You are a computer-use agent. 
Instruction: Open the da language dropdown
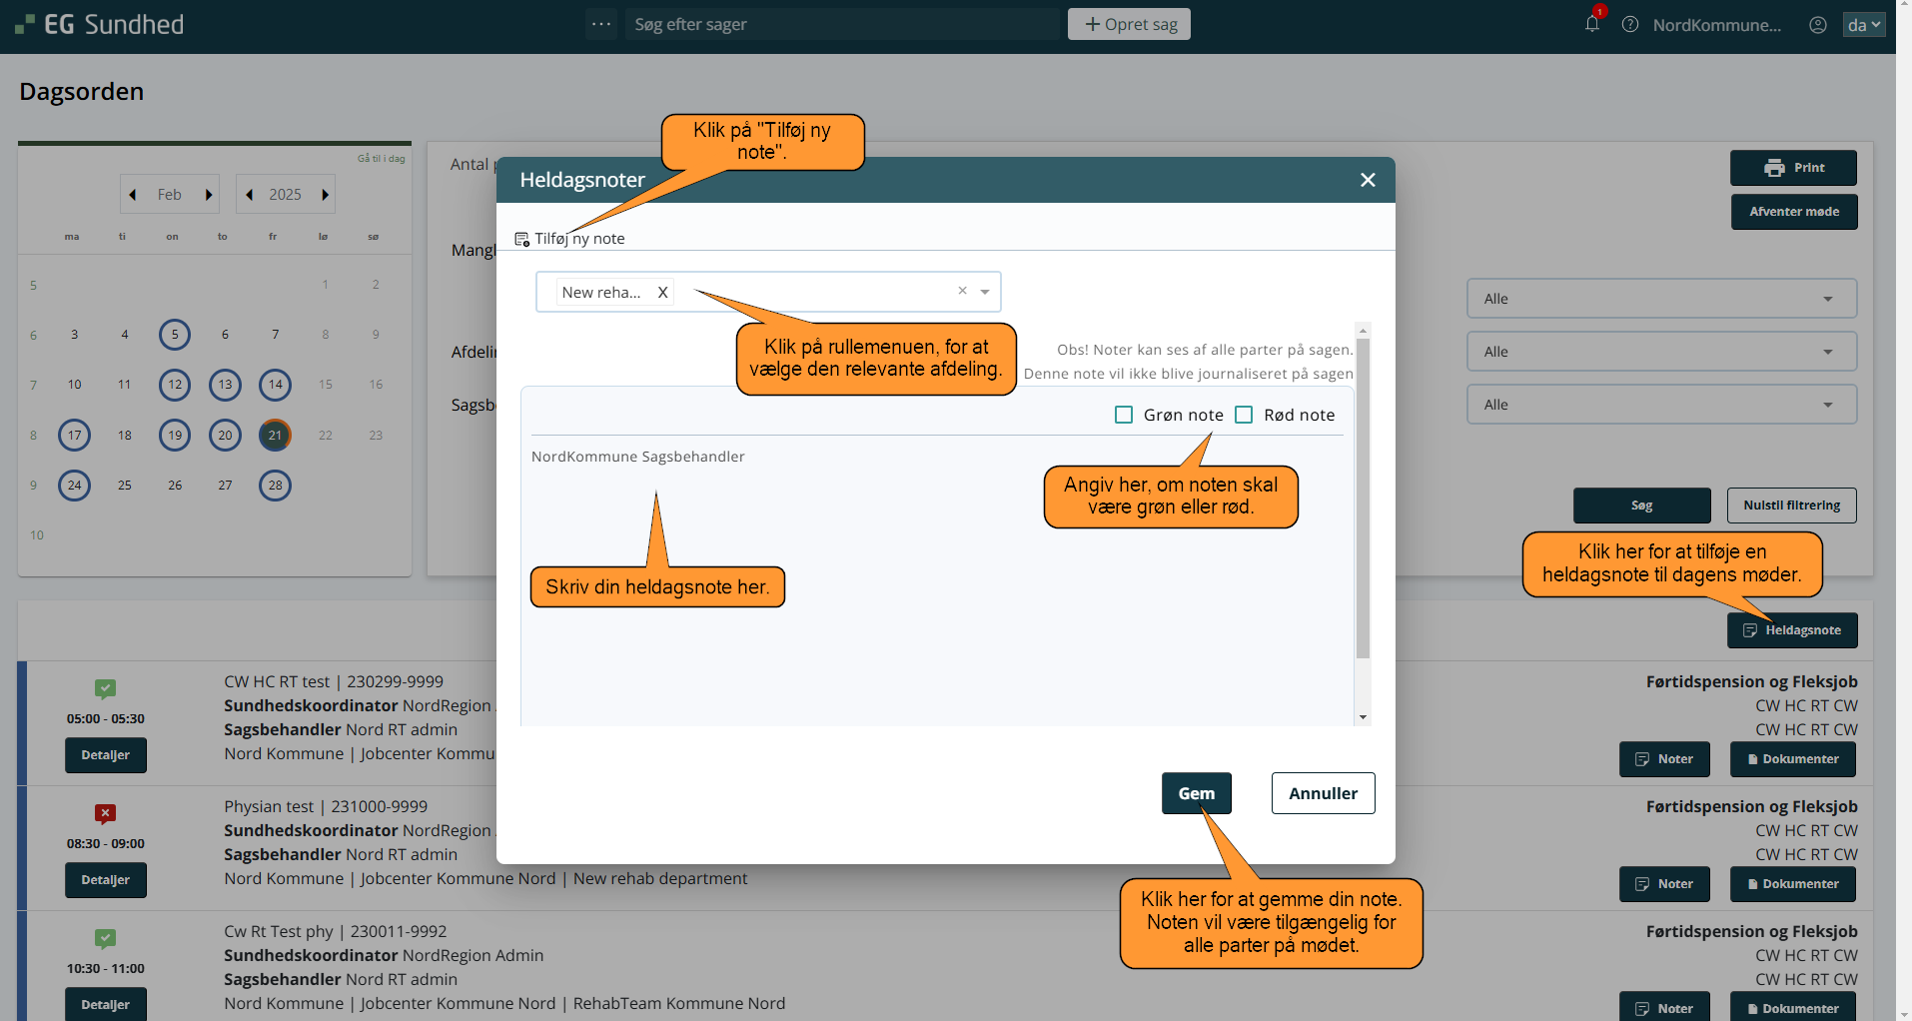point(1863,25)
